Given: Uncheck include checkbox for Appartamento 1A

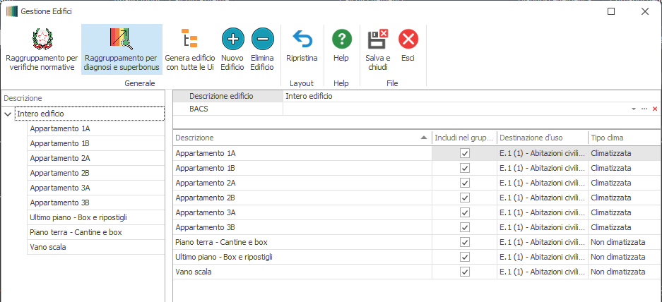Looking at the screenshot, I should tap(464, 153).
